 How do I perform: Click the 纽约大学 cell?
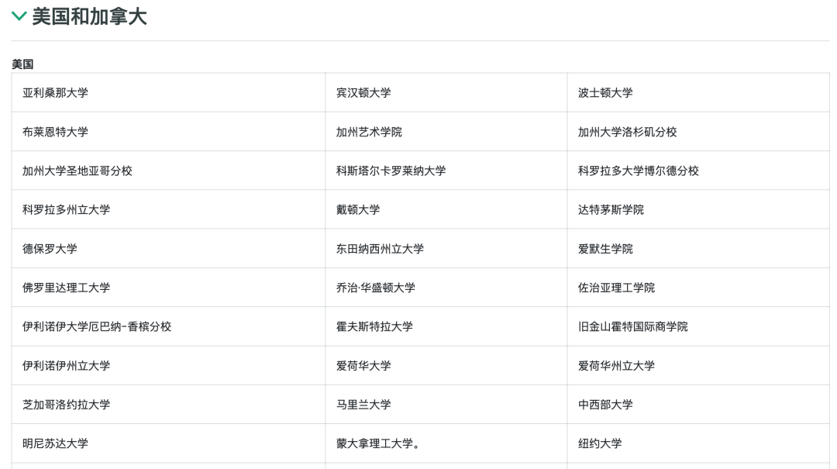pyautogui.click(x=600, y=443)
